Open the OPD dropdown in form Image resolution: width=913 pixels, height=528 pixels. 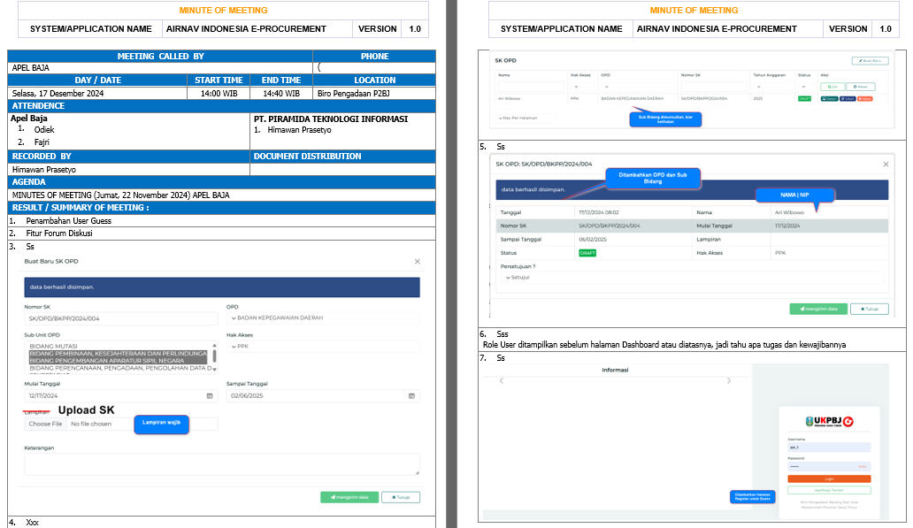tap(322, 318)
